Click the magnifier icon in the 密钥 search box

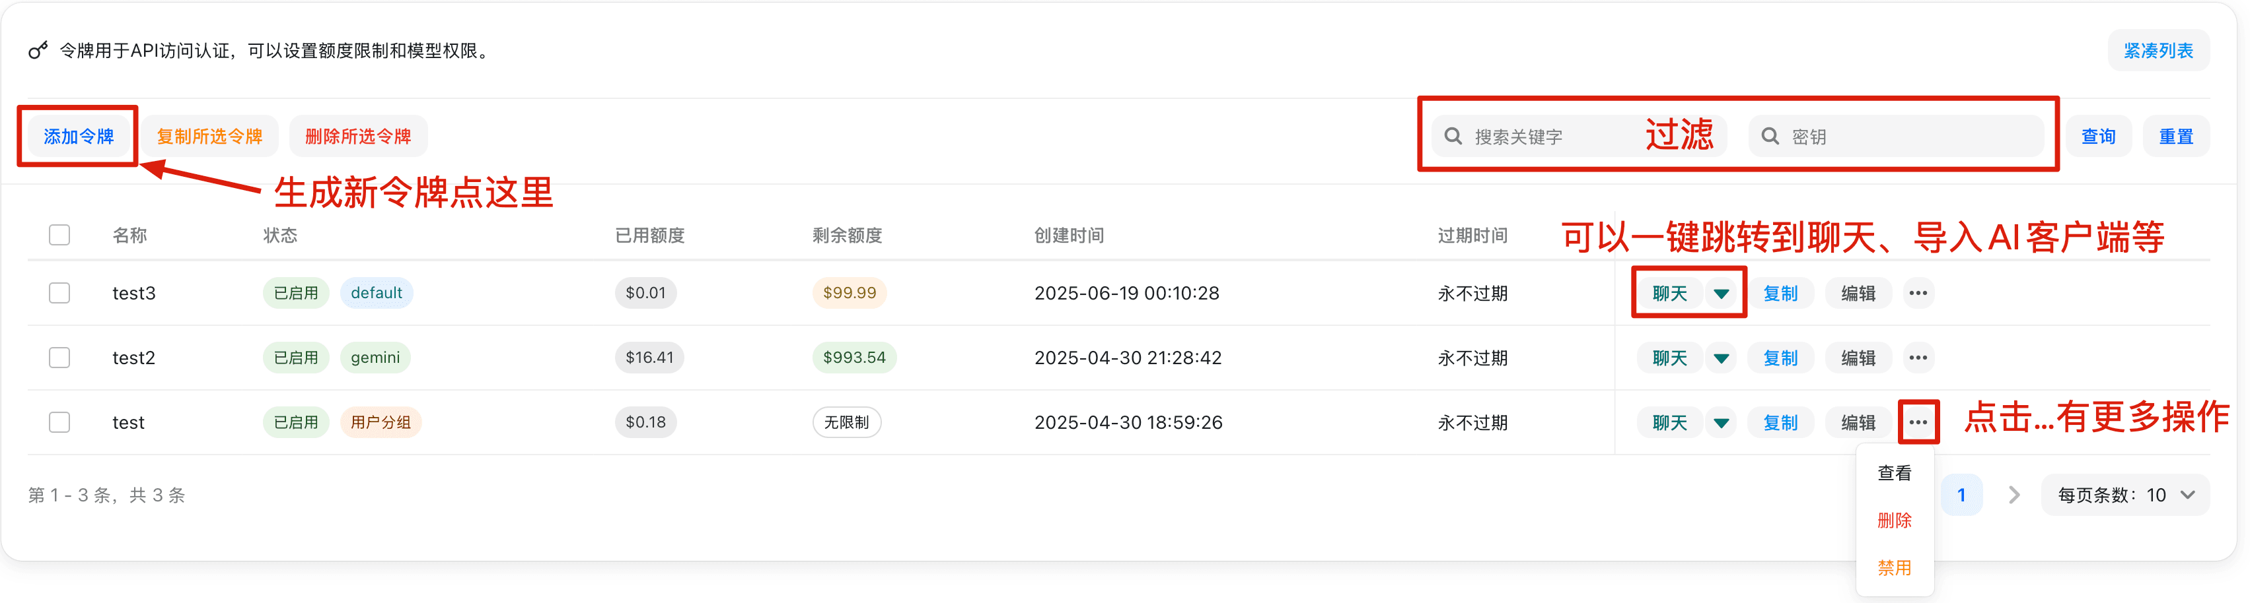point(1770,135)
